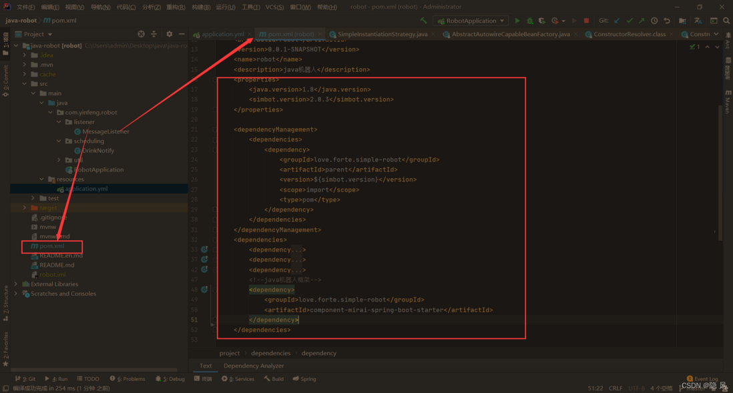Click the 51:22 cursor position widget
Screen dimensions: 733x393
[x=595, y=388]
